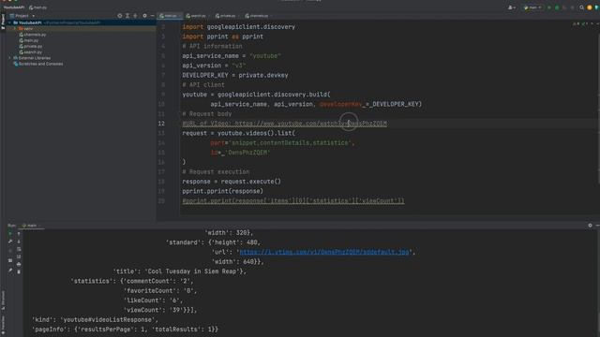600x337 pixels.
Task: Open the main run configuration dropdown
Action: tap(532, 7)
